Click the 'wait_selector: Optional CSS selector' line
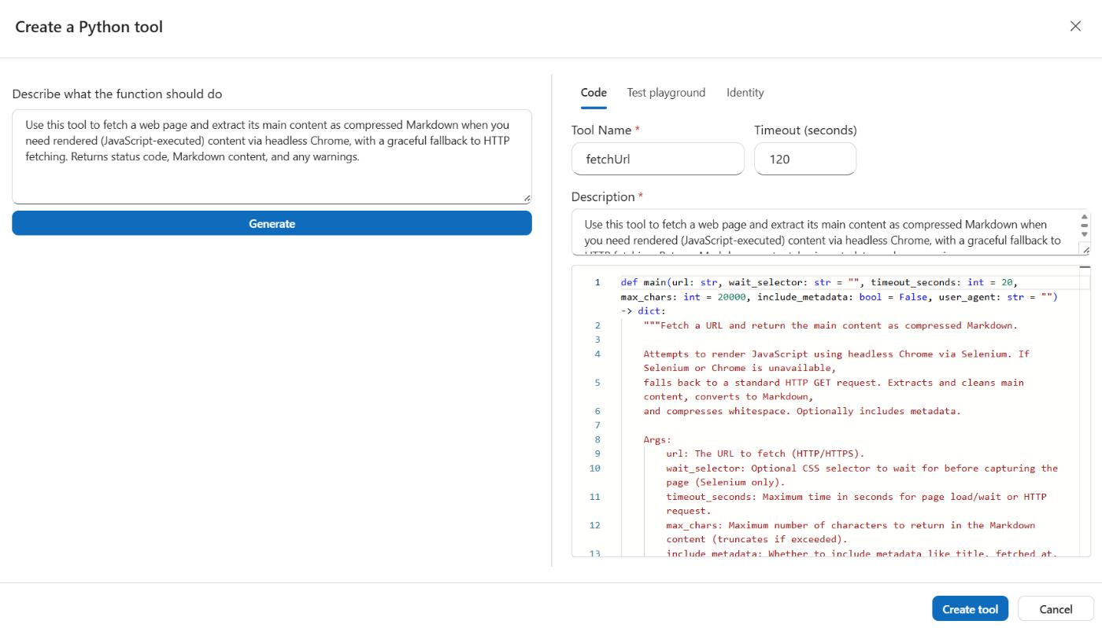 coord(862,475)
